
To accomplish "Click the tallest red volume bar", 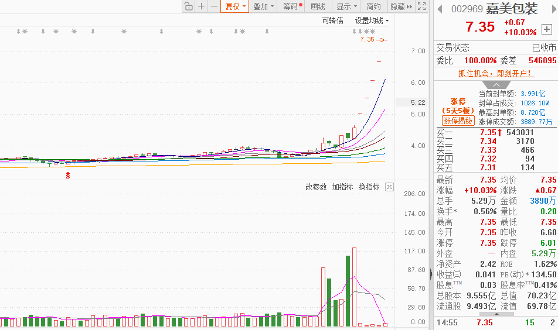I will coord(354,287).
